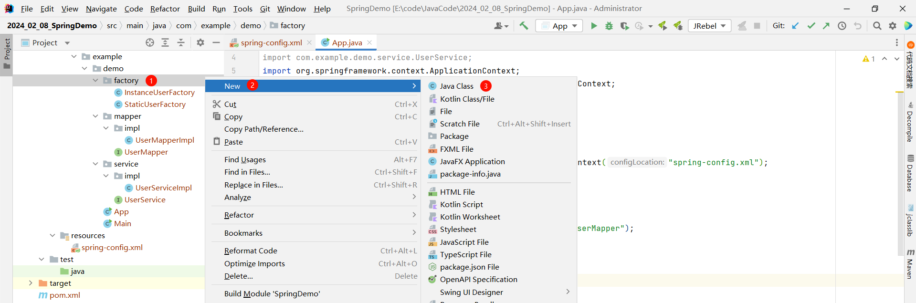The width and height of the screenshot is (916, 303).
Task: Click the user account icon
Action: coord(501,26)
